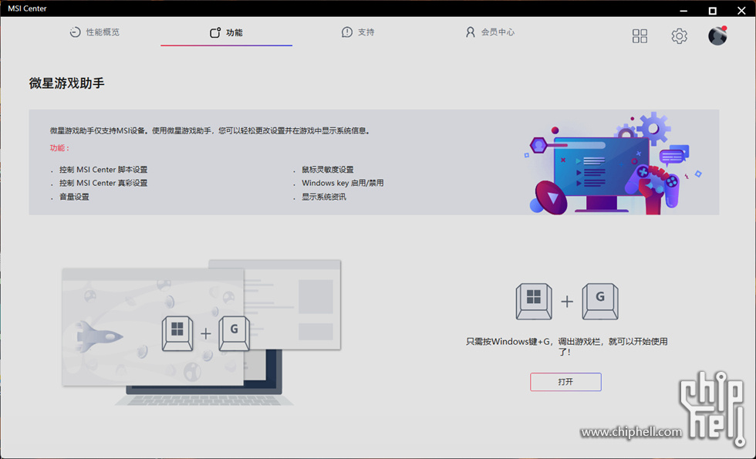Maximize the MSI Center window
756x459 pixels.
click(712, 9)
